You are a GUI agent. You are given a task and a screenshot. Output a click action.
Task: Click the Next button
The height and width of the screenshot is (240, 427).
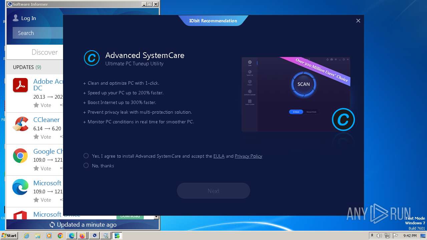click(213, 191)
